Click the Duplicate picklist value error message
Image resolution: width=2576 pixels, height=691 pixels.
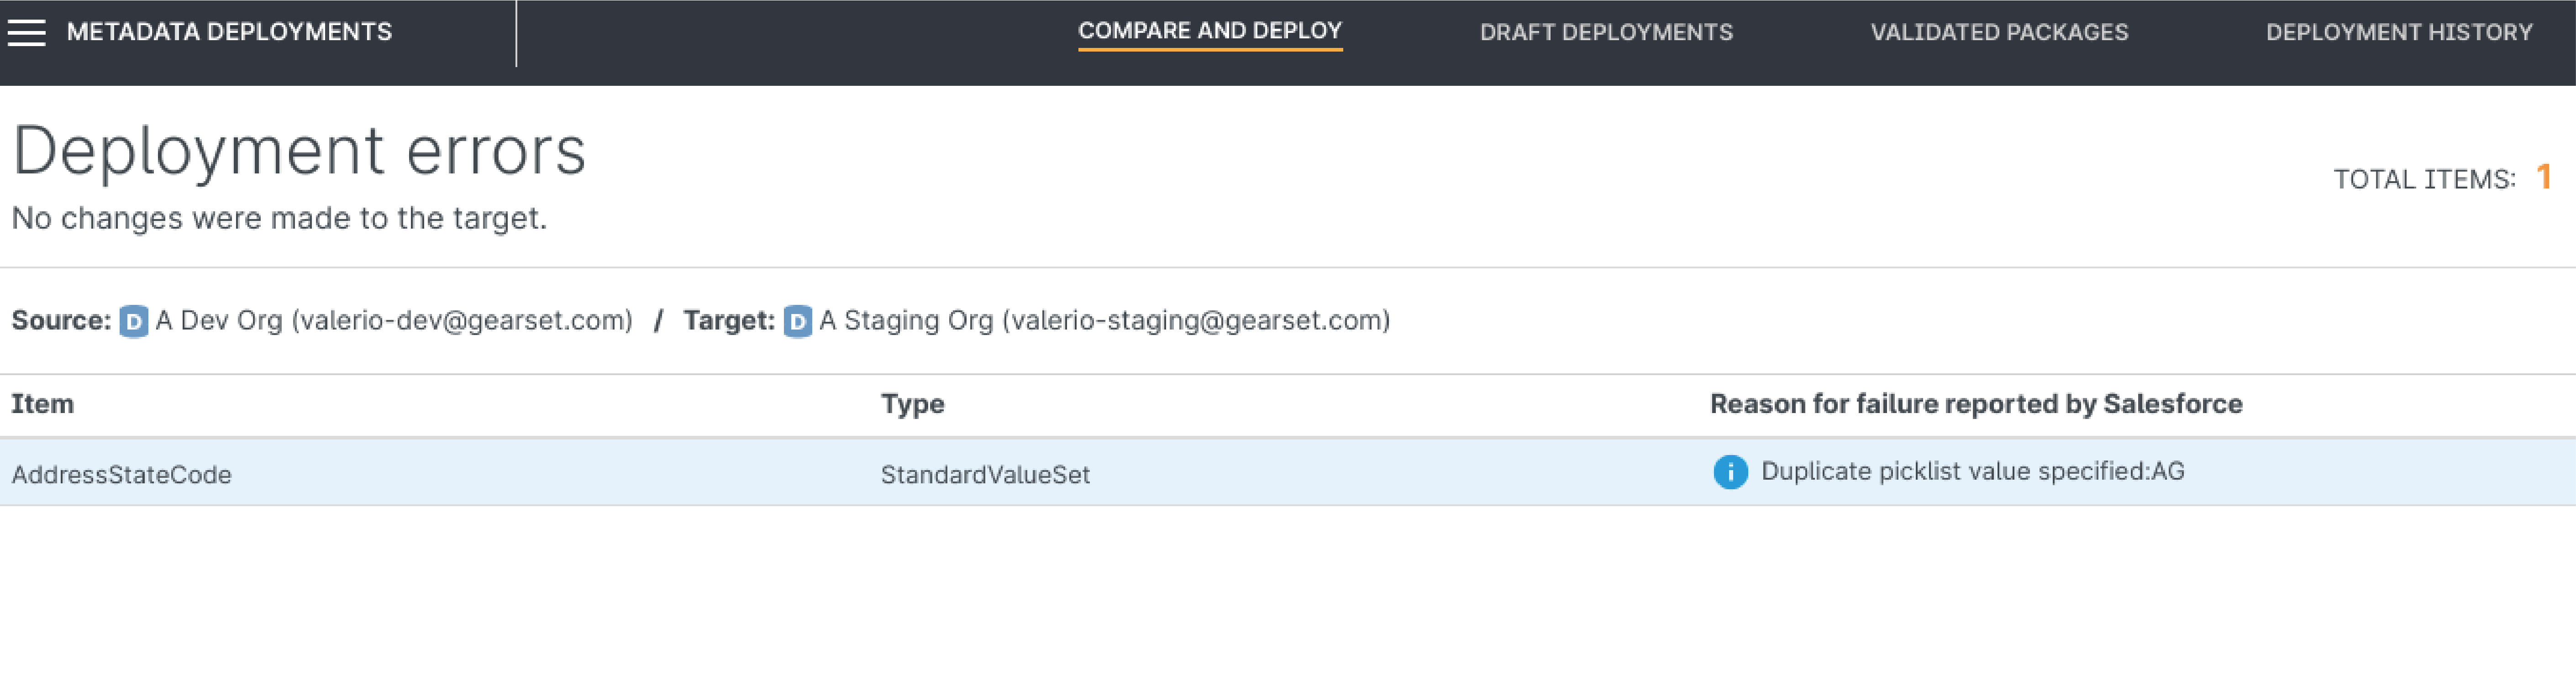[1972, 472]
